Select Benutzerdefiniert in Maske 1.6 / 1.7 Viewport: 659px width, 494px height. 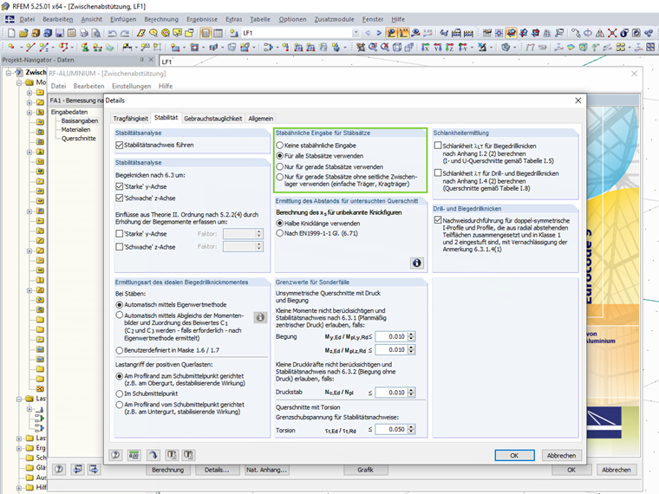point(120,350)
